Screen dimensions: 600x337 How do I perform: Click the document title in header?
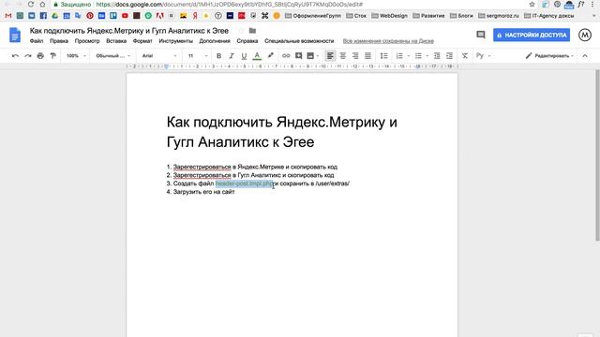pos(129,31)
